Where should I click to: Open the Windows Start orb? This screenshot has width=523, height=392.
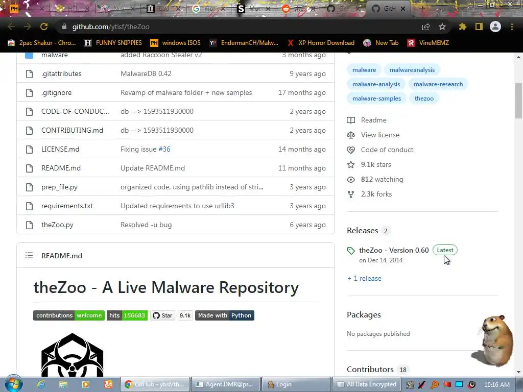coord(14,384)
